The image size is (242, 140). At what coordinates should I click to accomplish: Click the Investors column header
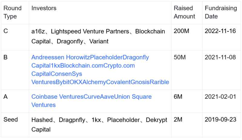[x=44, y=8]
